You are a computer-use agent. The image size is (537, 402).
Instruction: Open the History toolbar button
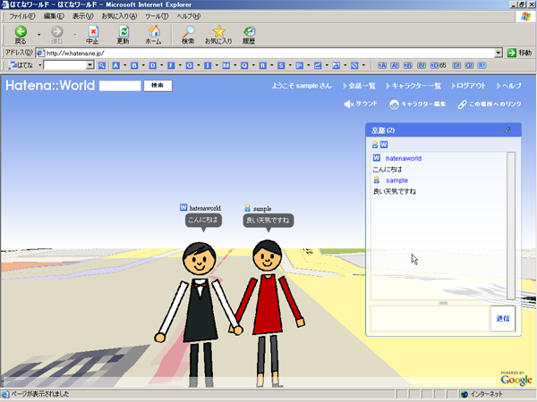(x=249, y=35)
